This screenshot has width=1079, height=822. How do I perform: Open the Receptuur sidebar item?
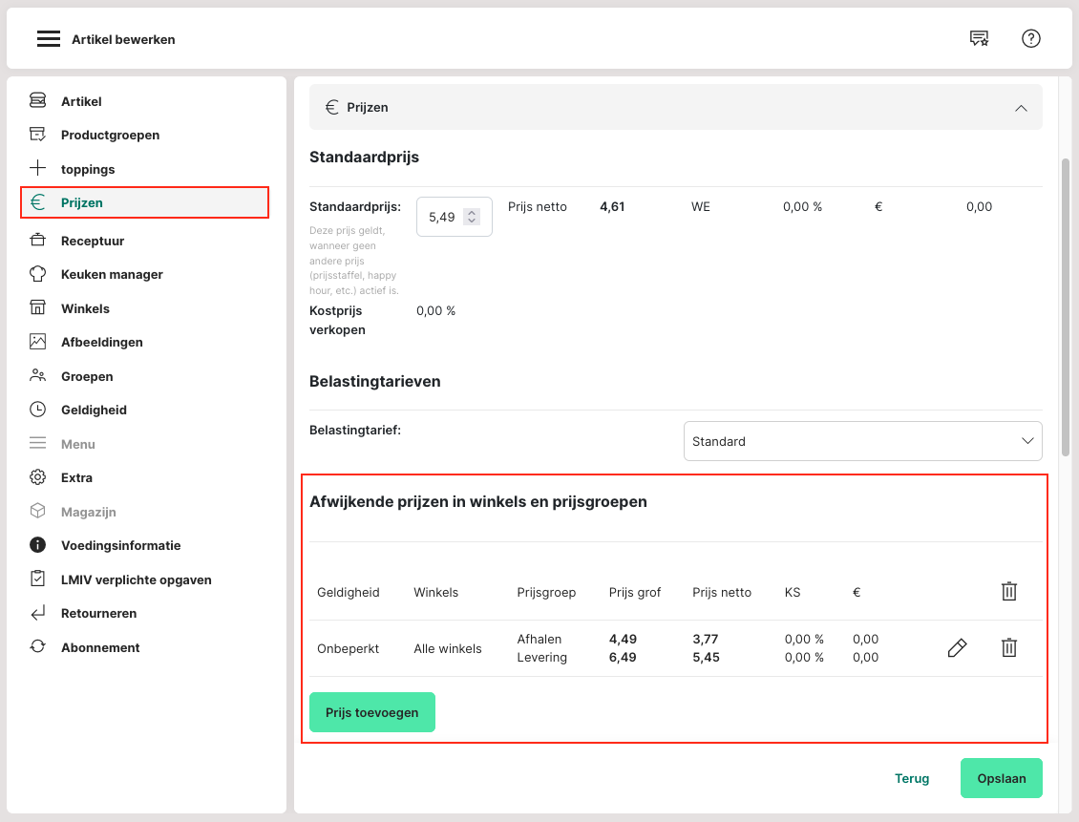click(93, 242)
